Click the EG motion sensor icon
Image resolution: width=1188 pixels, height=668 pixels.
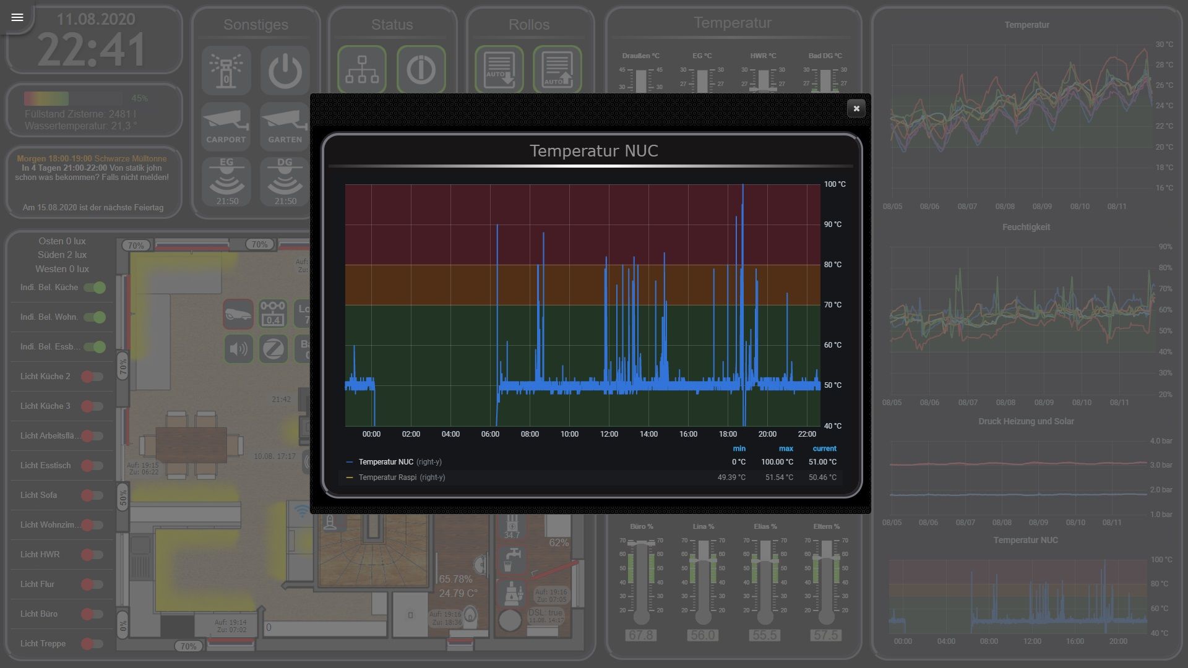pos(226,181)
